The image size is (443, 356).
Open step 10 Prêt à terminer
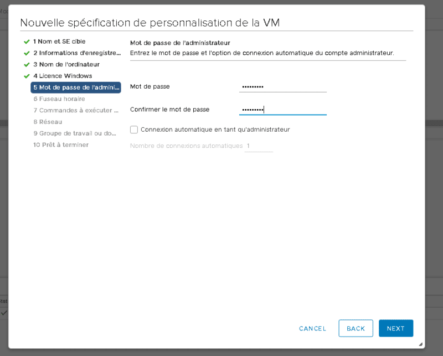click(x=60, y=145)
